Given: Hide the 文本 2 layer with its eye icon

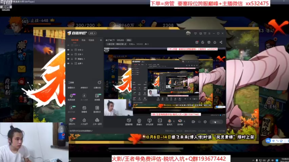Looking at the screenshot, I should coord(68,50).
